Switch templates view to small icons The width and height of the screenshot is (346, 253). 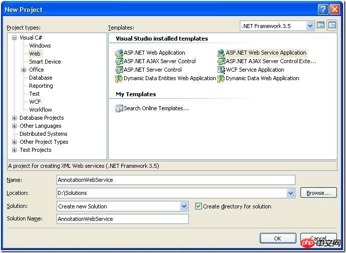[x=332, y=25]
